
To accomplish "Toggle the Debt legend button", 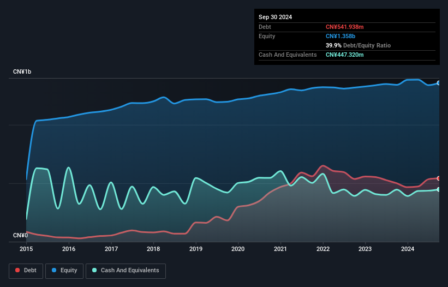I will [x=26, y=271].
